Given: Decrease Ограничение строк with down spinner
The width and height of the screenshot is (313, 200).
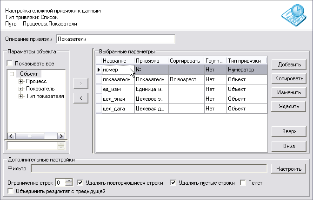Looking at the screenshot, I should [69, 185].
